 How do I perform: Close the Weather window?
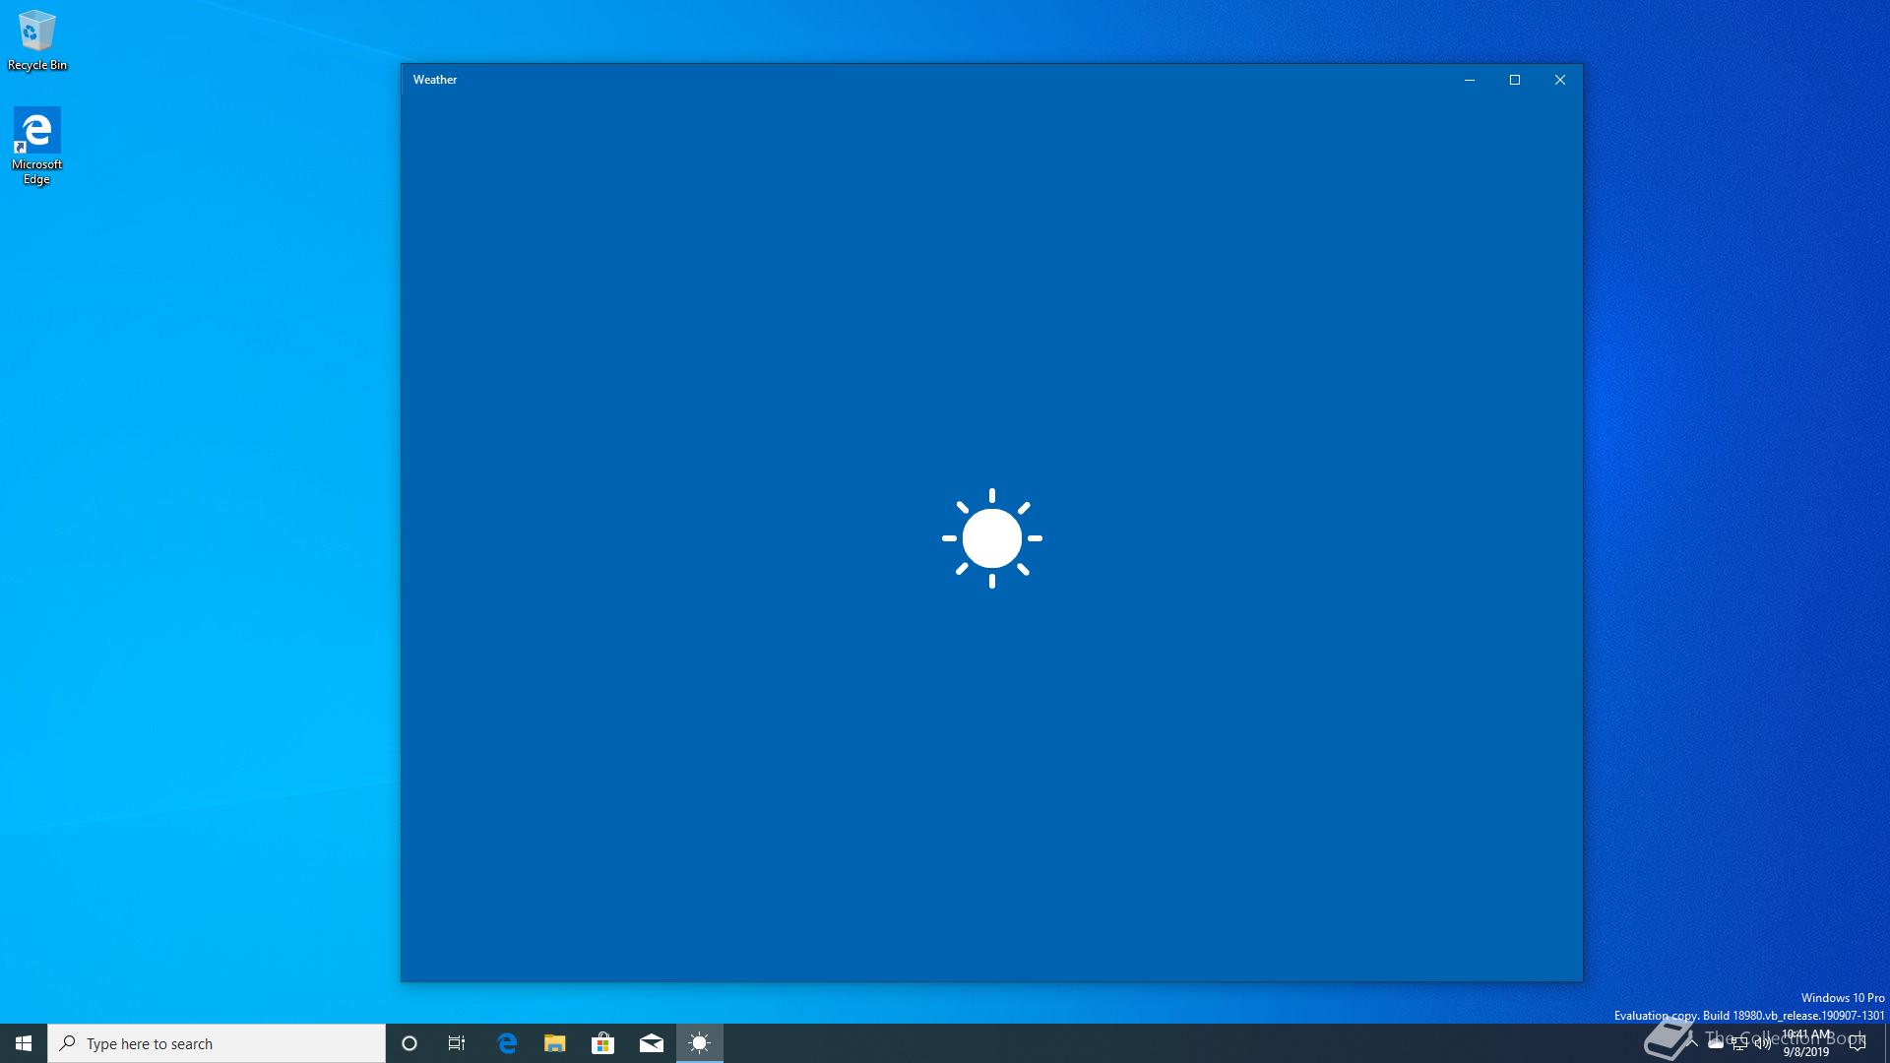1560,80
